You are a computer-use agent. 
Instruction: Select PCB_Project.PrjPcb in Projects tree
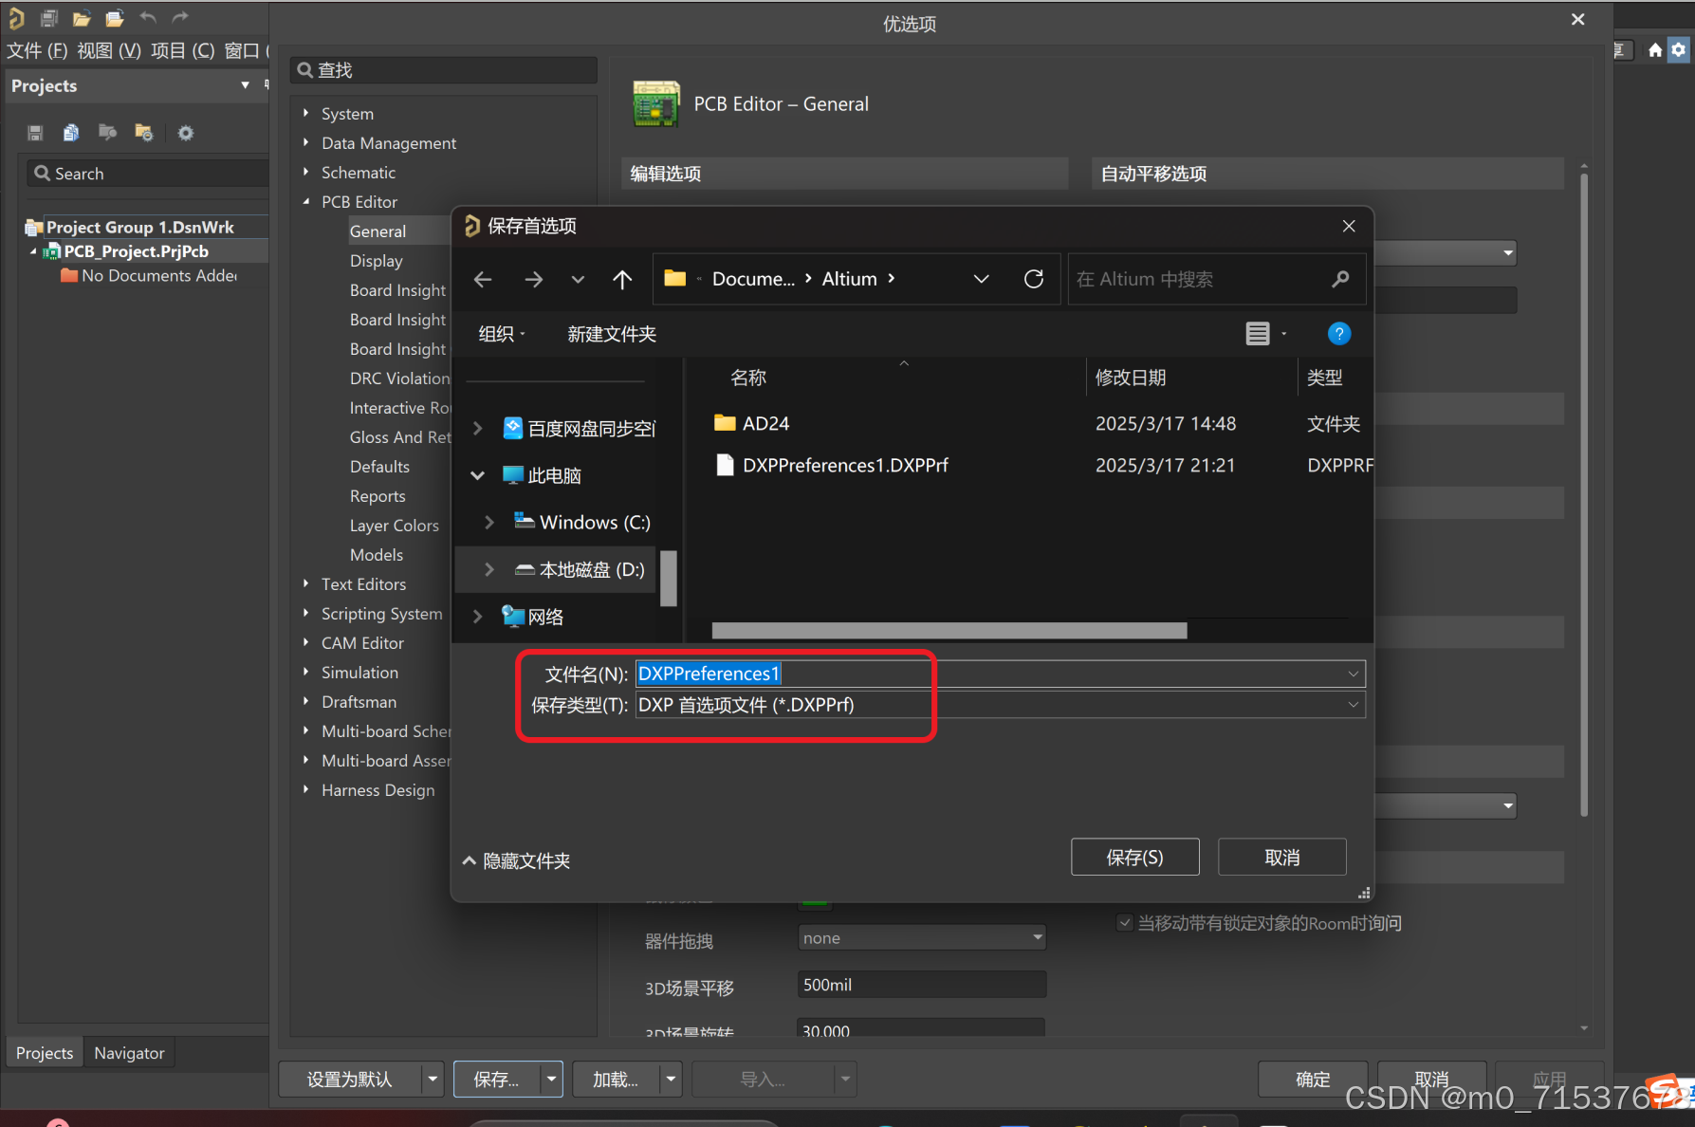click(x=136, y=251)
